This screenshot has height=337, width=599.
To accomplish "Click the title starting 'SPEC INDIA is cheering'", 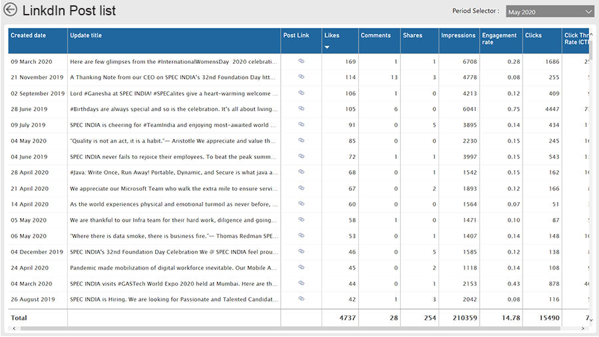I will (x=172, y=125).
